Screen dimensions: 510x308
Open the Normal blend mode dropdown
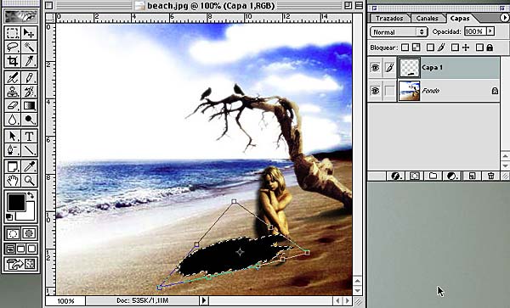point(399,31)
